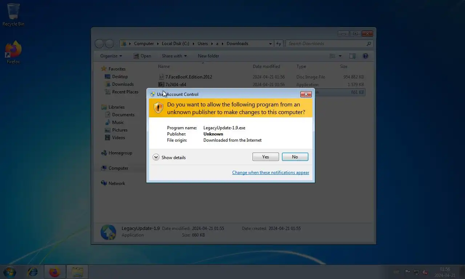Close the User Account Control dialog
The width and height of the screenshot is (465, 279).
pyautogui.click(x=306, y=94)
